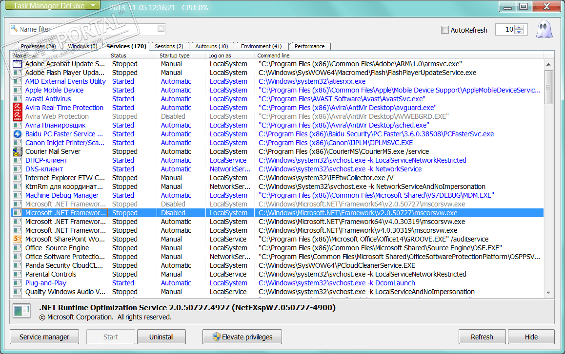Screen dimensions: 565x354
Task: Click the Adobe Flash Player Update icon
Action: tap(17, 73)
